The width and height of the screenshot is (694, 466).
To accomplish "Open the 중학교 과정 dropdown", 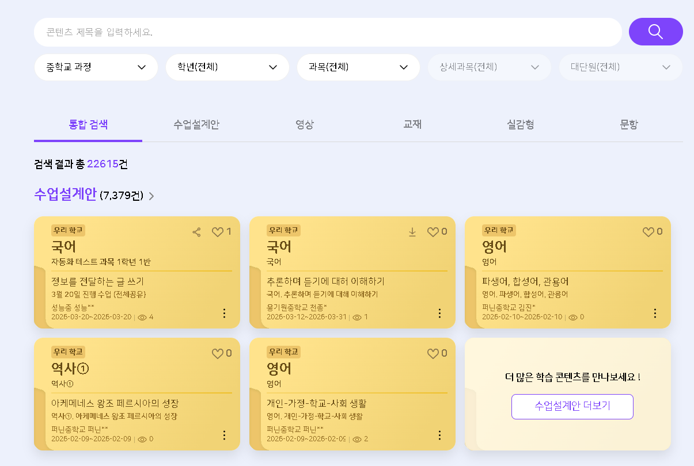I will [96, 67].
